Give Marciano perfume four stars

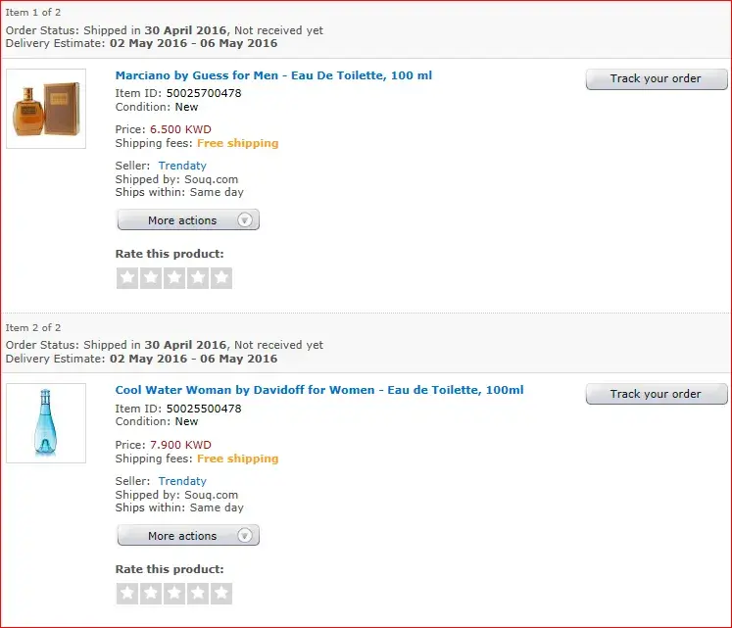(198, 278)
